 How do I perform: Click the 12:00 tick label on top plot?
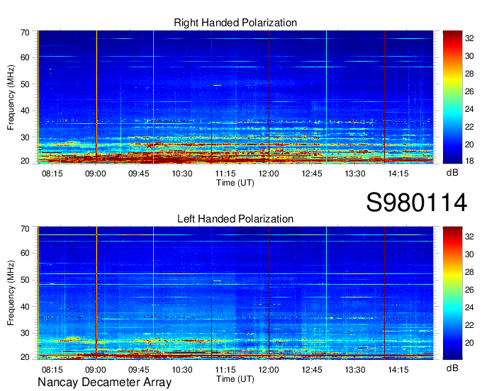tap(269, 174)
